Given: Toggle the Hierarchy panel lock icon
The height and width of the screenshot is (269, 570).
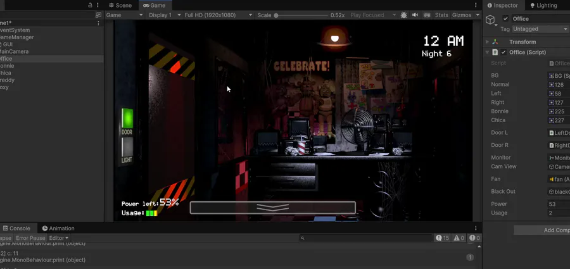Looking at the screenshot, I should (90, 5).
